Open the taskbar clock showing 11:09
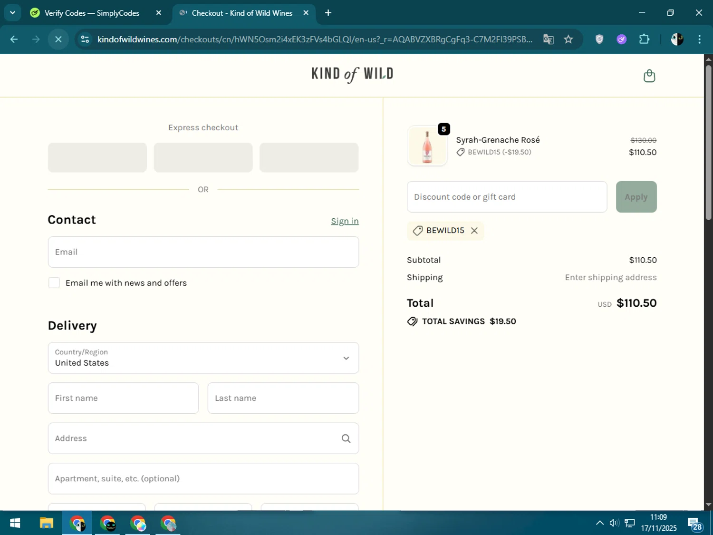 coord(659,523)
